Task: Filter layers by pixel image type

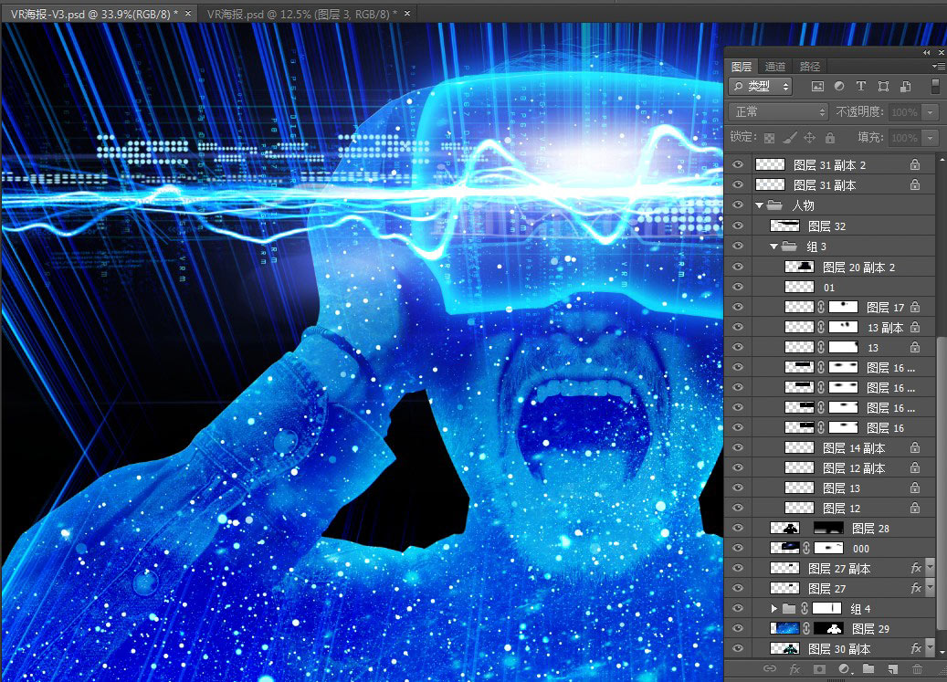Action: click(817, 87)
